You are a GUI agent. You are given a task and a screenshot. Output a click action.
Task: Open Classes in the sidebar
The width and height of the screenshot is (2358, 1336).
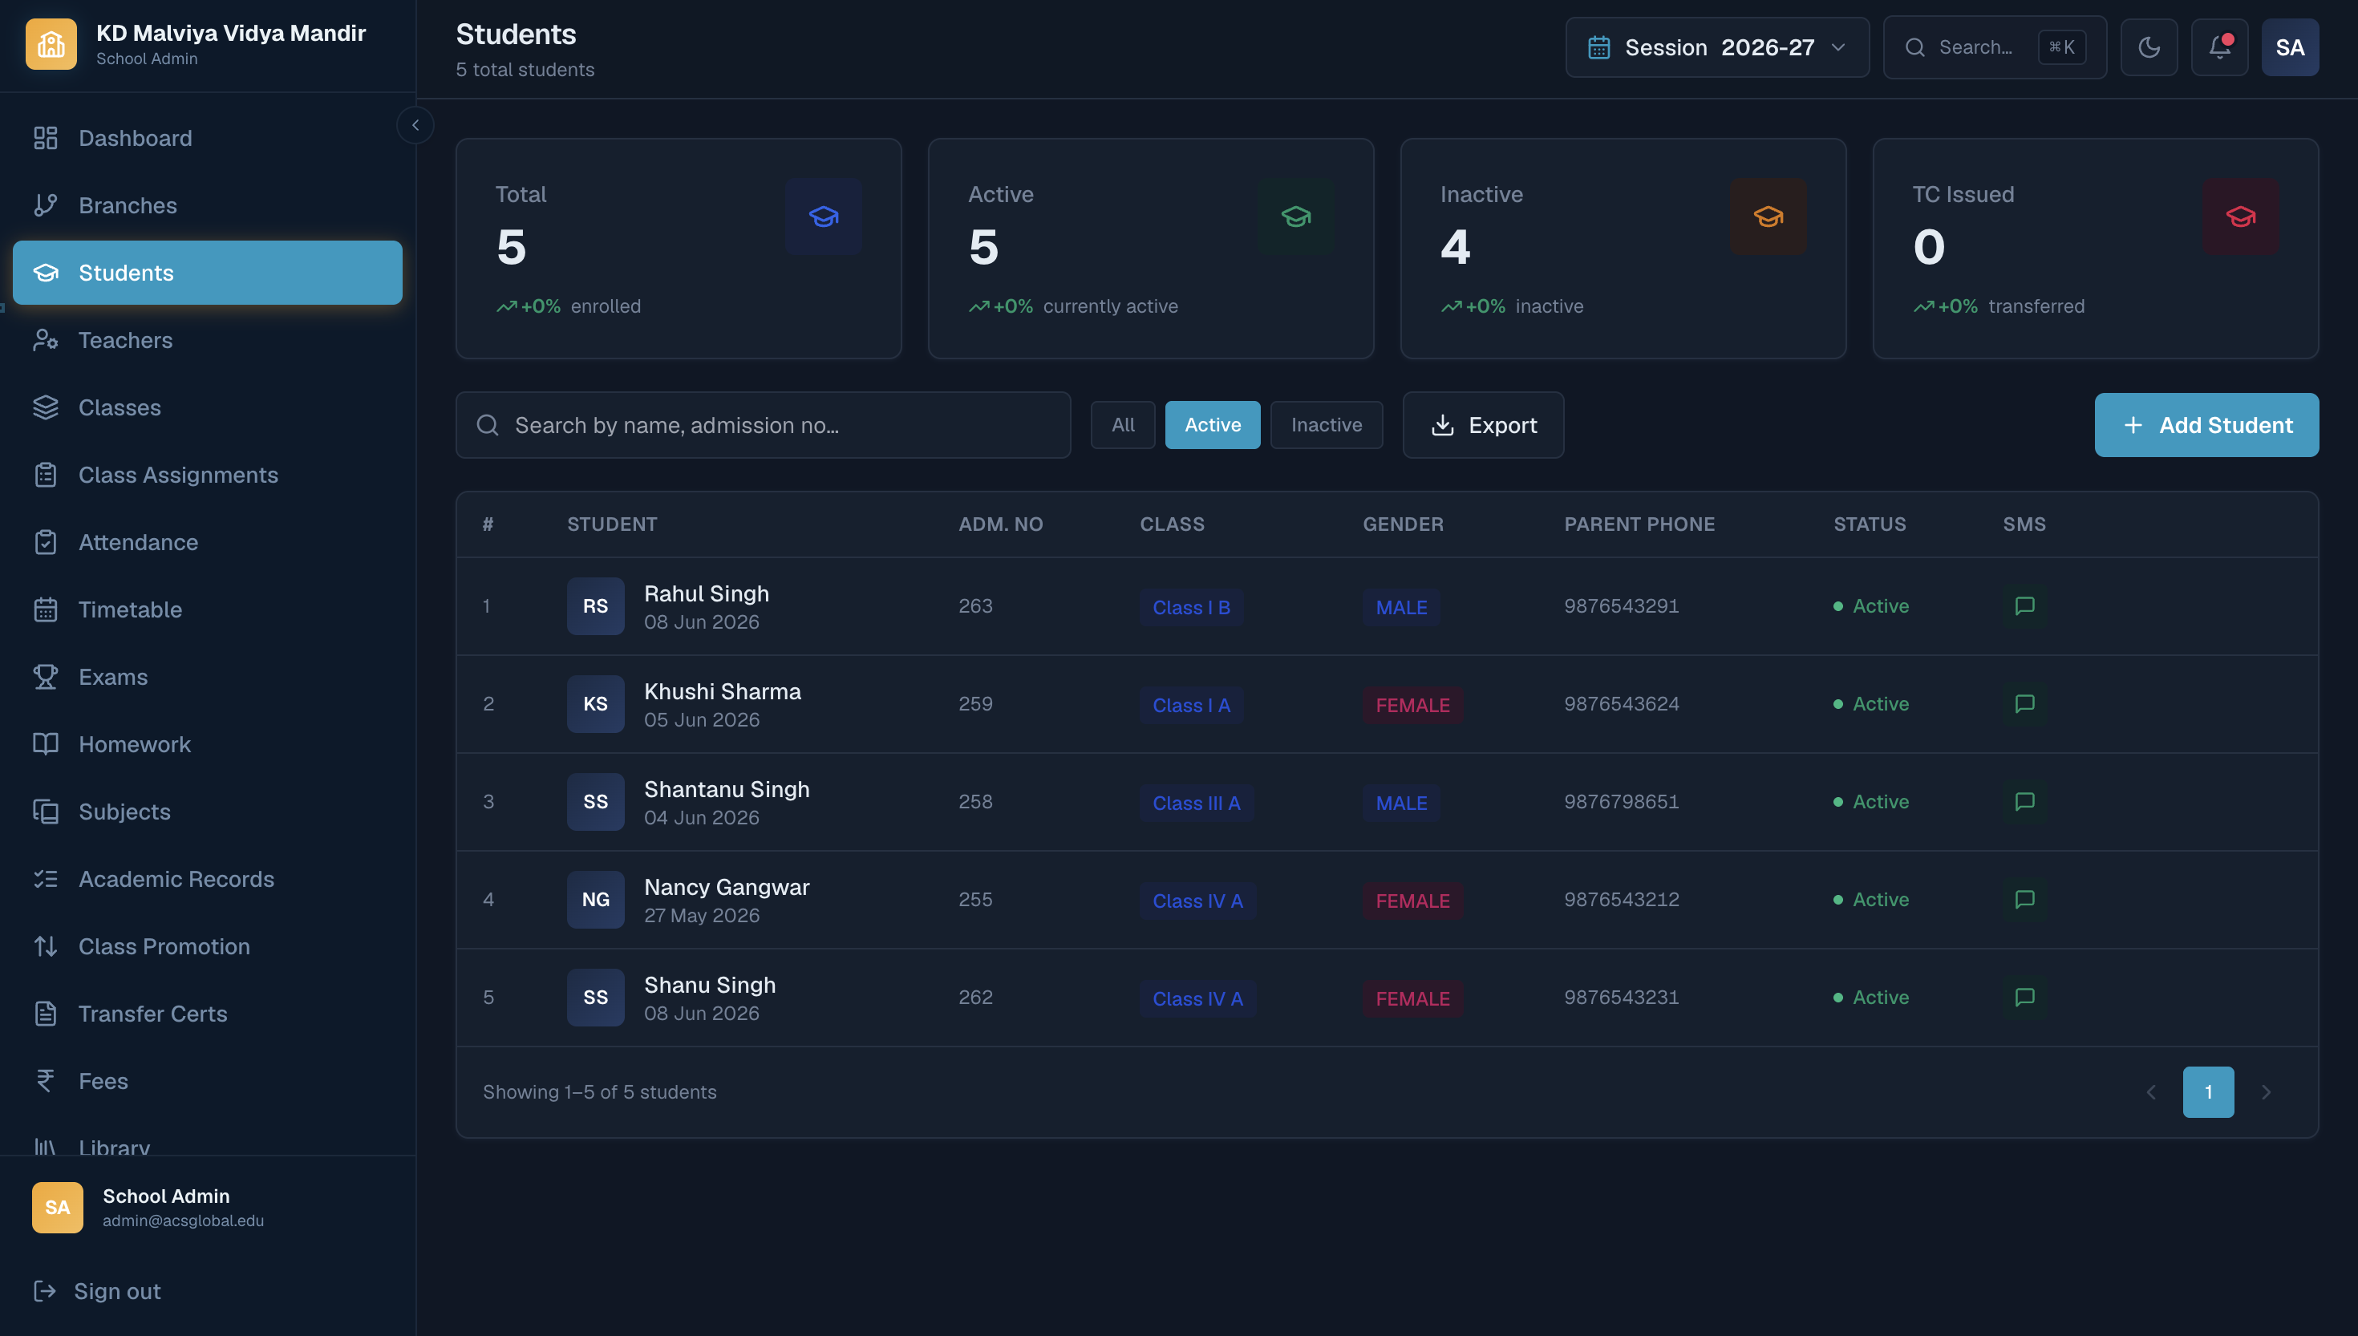coord(208,407)
